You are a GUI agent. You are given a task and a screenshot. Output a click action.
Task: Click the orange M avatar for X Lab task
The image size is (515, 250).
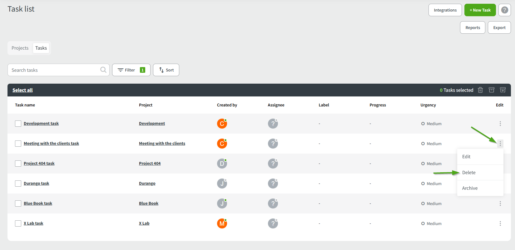pyautogui.click(x=222, y=223)
